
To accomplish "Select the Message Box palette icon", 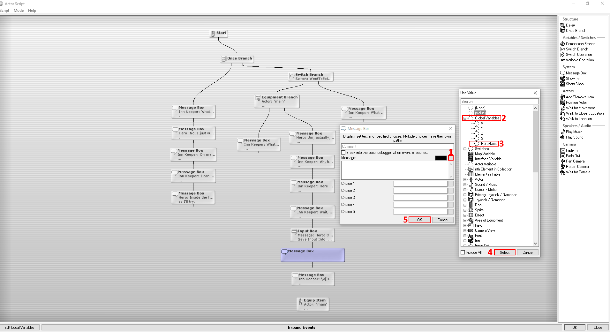I will click(563, 73).
